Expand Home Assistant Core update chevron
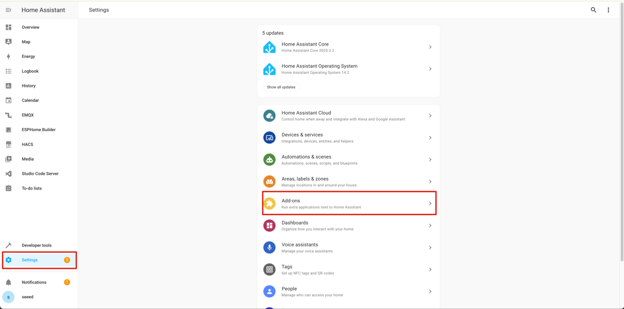Viewport: 624px width, 309px height. tap(430, 47)
